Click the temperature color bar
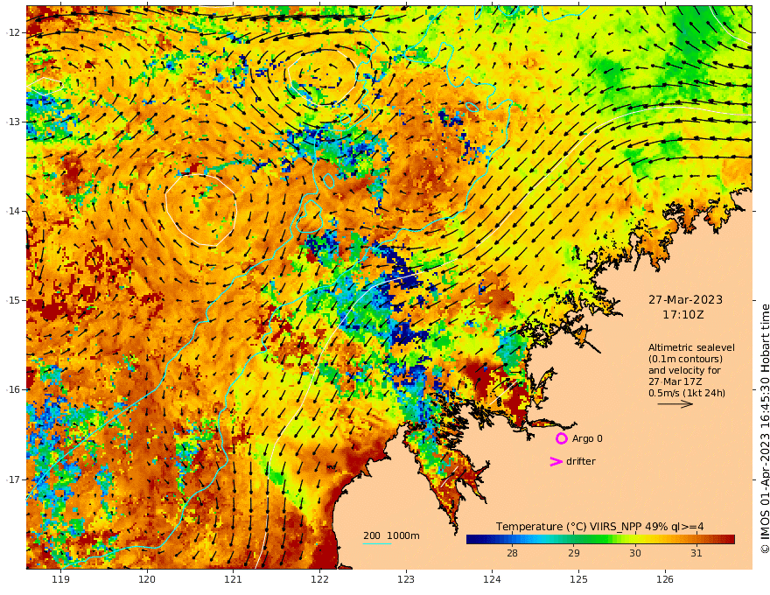The image size is (770, 595). pyautogui.click(x=600, y=540)
